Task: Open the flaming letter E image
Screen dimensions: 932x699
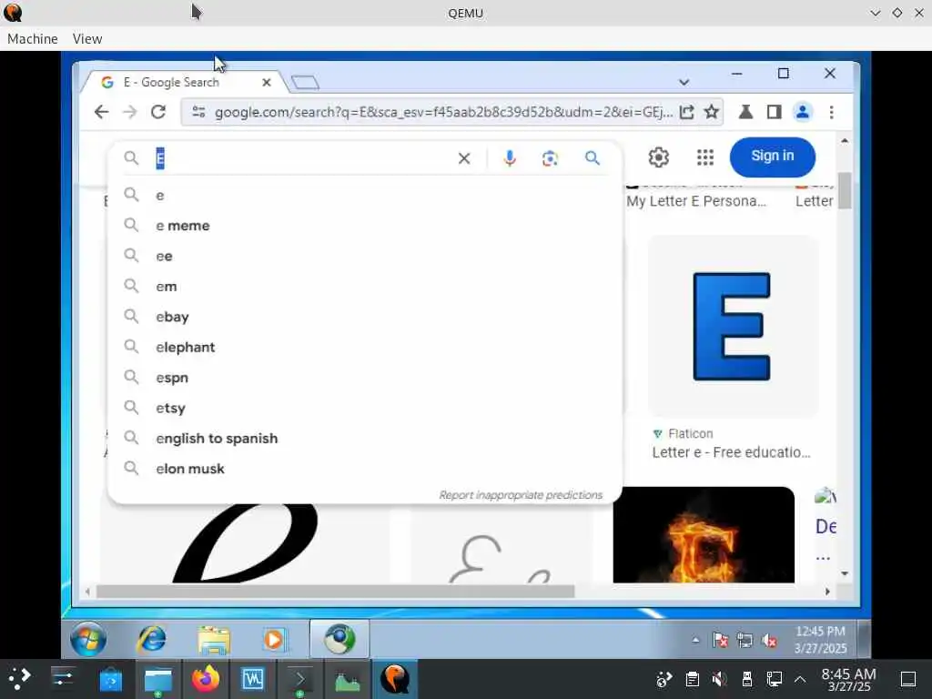Action: click(x=704, y=534)
